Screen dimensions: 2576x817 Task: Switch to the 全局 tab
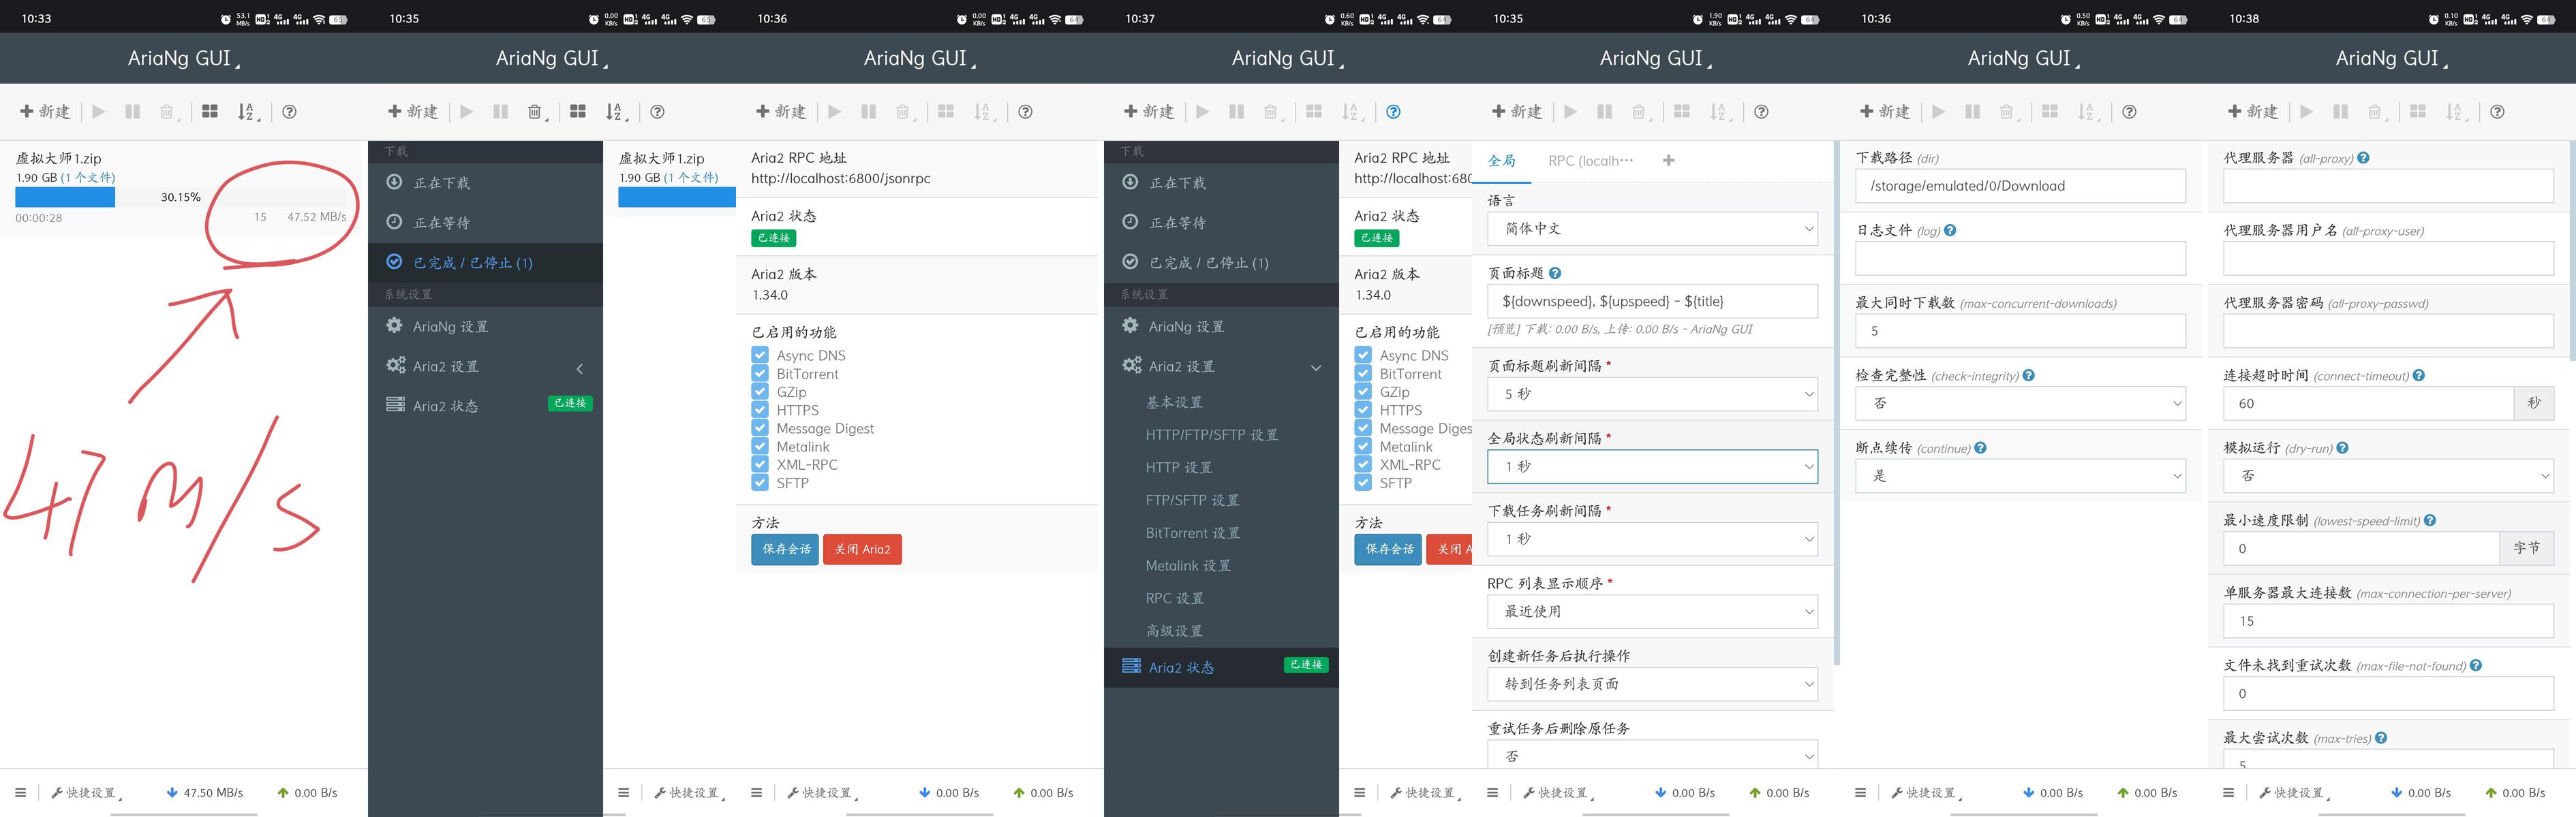[x=1501, y=160]
